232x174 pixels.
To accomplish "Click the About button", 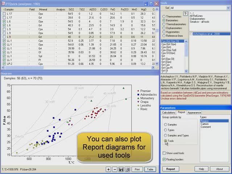I will point(219,169).
